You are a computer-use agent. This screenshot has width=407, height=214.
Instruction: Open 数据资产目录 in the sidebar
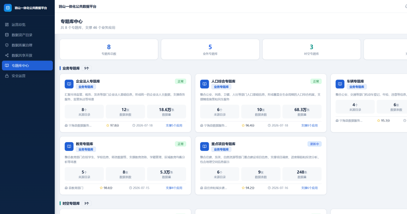point(27,35)
